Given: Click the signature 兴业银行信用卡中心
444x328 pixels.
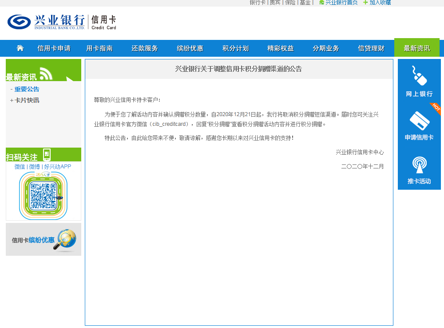Looking at the screenshot, I should [360, 152].
